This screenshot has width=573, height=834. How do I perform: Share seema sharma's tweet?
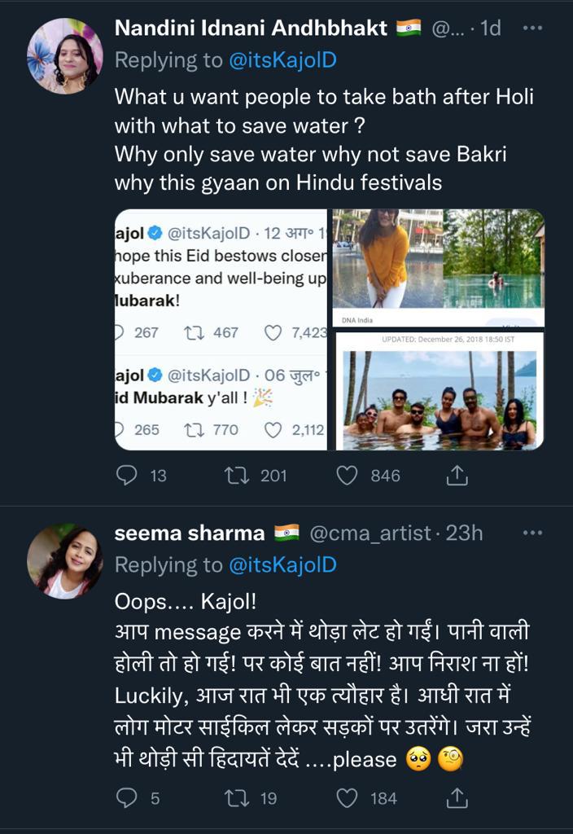[x=457, y=798]
